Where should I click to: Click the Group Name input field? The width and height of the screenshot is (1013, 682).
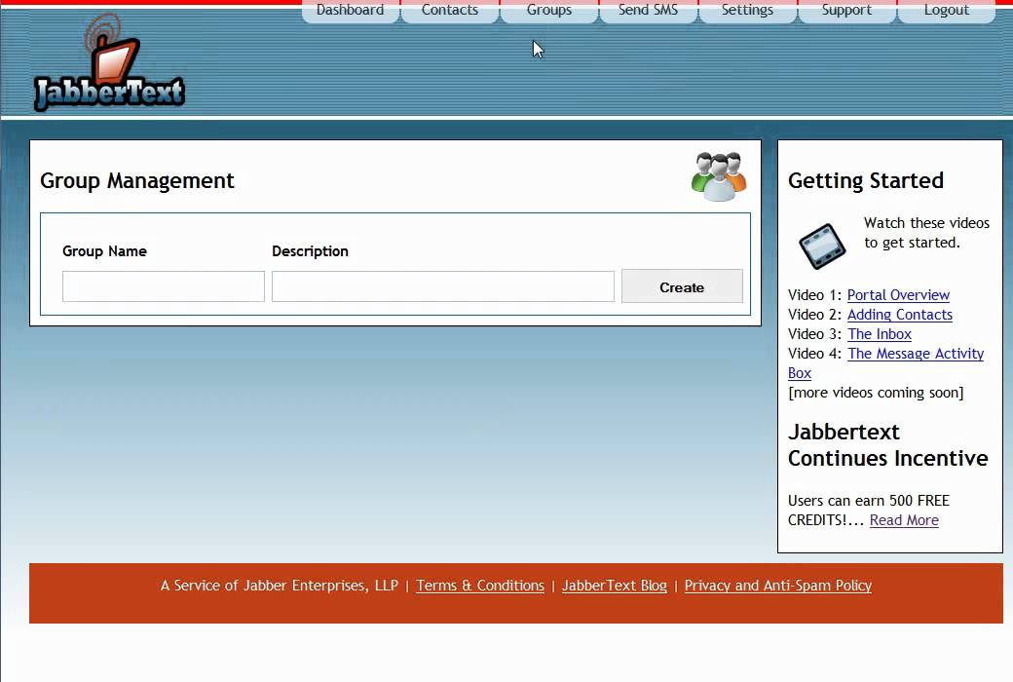[164, 286]
